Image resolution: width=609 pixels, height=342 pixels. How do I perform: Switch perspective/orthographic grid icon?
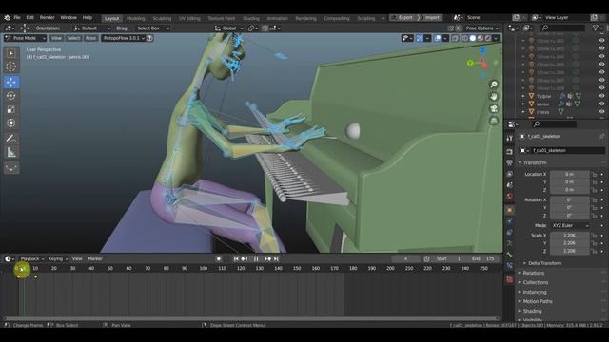pyautogui.click(x=494, y=121)
